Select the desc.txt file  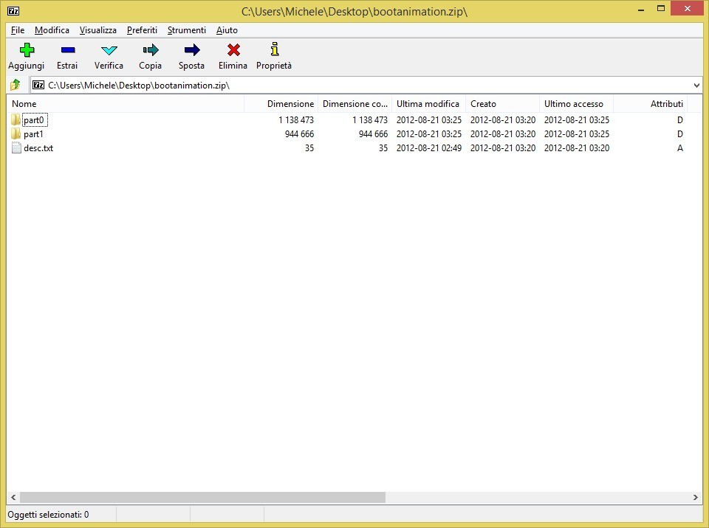click(38, 148)
